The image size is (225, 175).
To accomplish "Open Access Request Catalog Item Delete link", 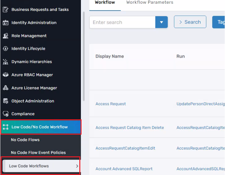I will (130, 128).
